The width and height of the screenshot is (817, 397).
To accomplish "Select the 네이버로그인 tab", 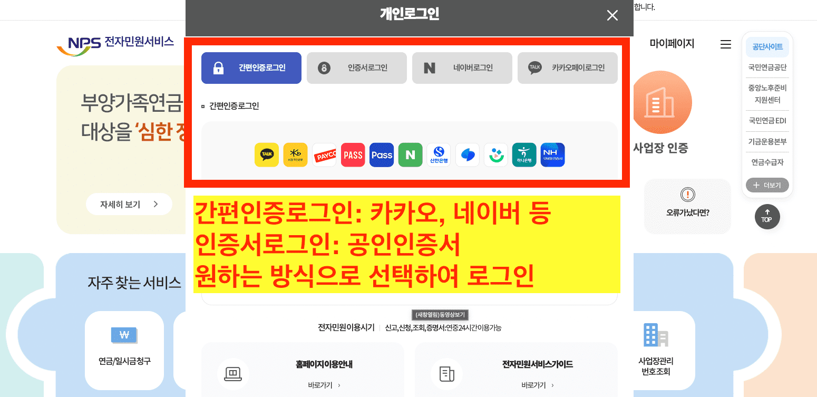I will click(x=462, y=68).
